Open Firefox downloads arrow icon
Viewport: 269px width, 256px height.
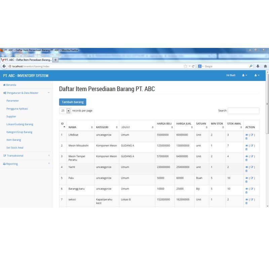[258, 66]
